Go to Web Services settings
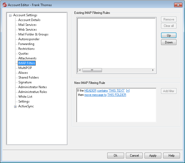185x163 pixels. coord(27,30)
